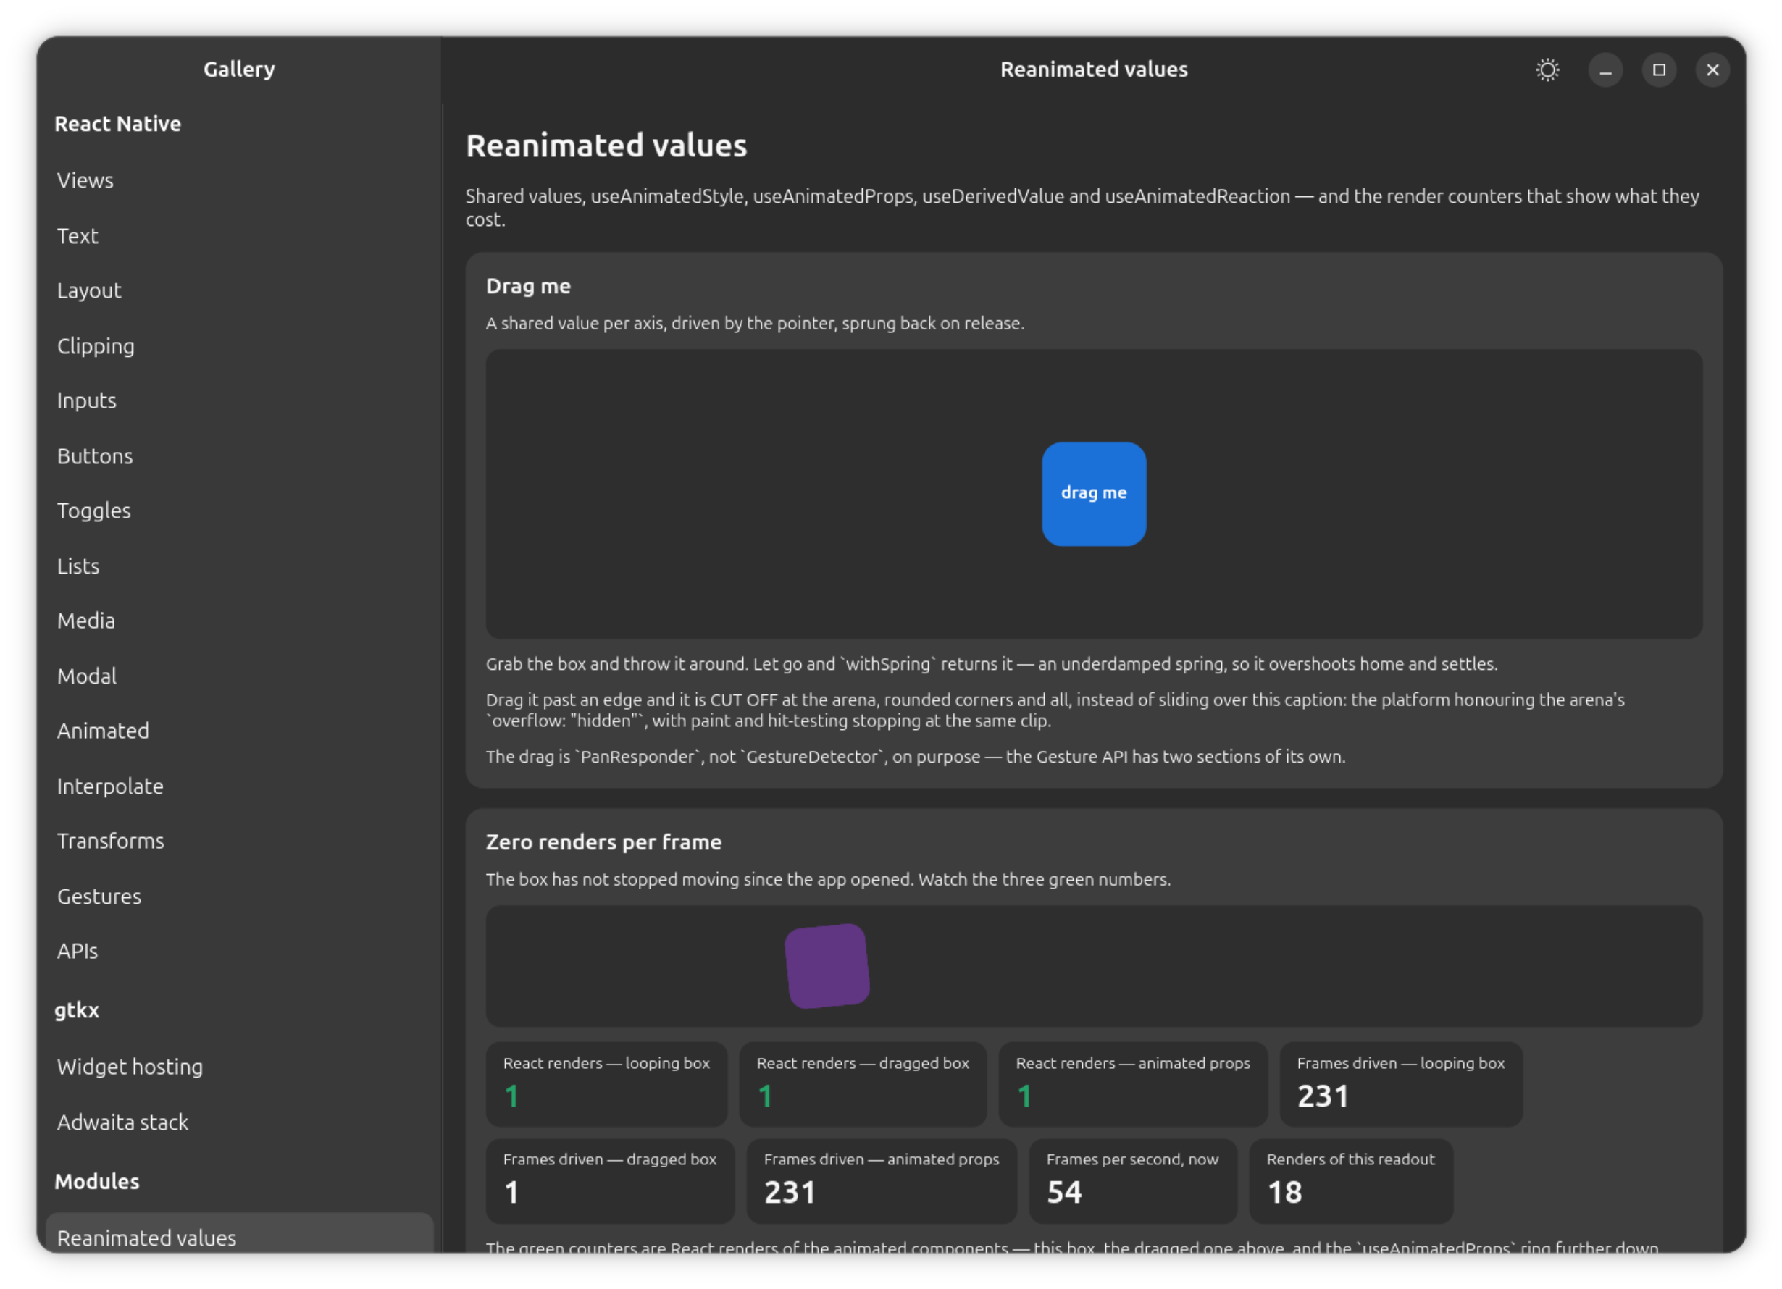This screenshot has width=1782, height=1289.
Task: Click the Drag me card heading
Action: click(x=528, y=286)
